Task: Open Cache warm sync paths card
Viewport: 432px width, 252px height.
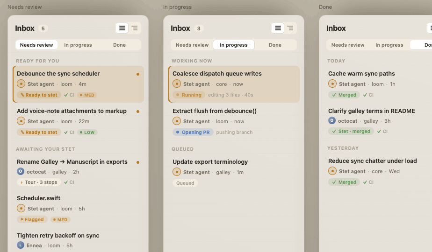Action: pos(378,84)
